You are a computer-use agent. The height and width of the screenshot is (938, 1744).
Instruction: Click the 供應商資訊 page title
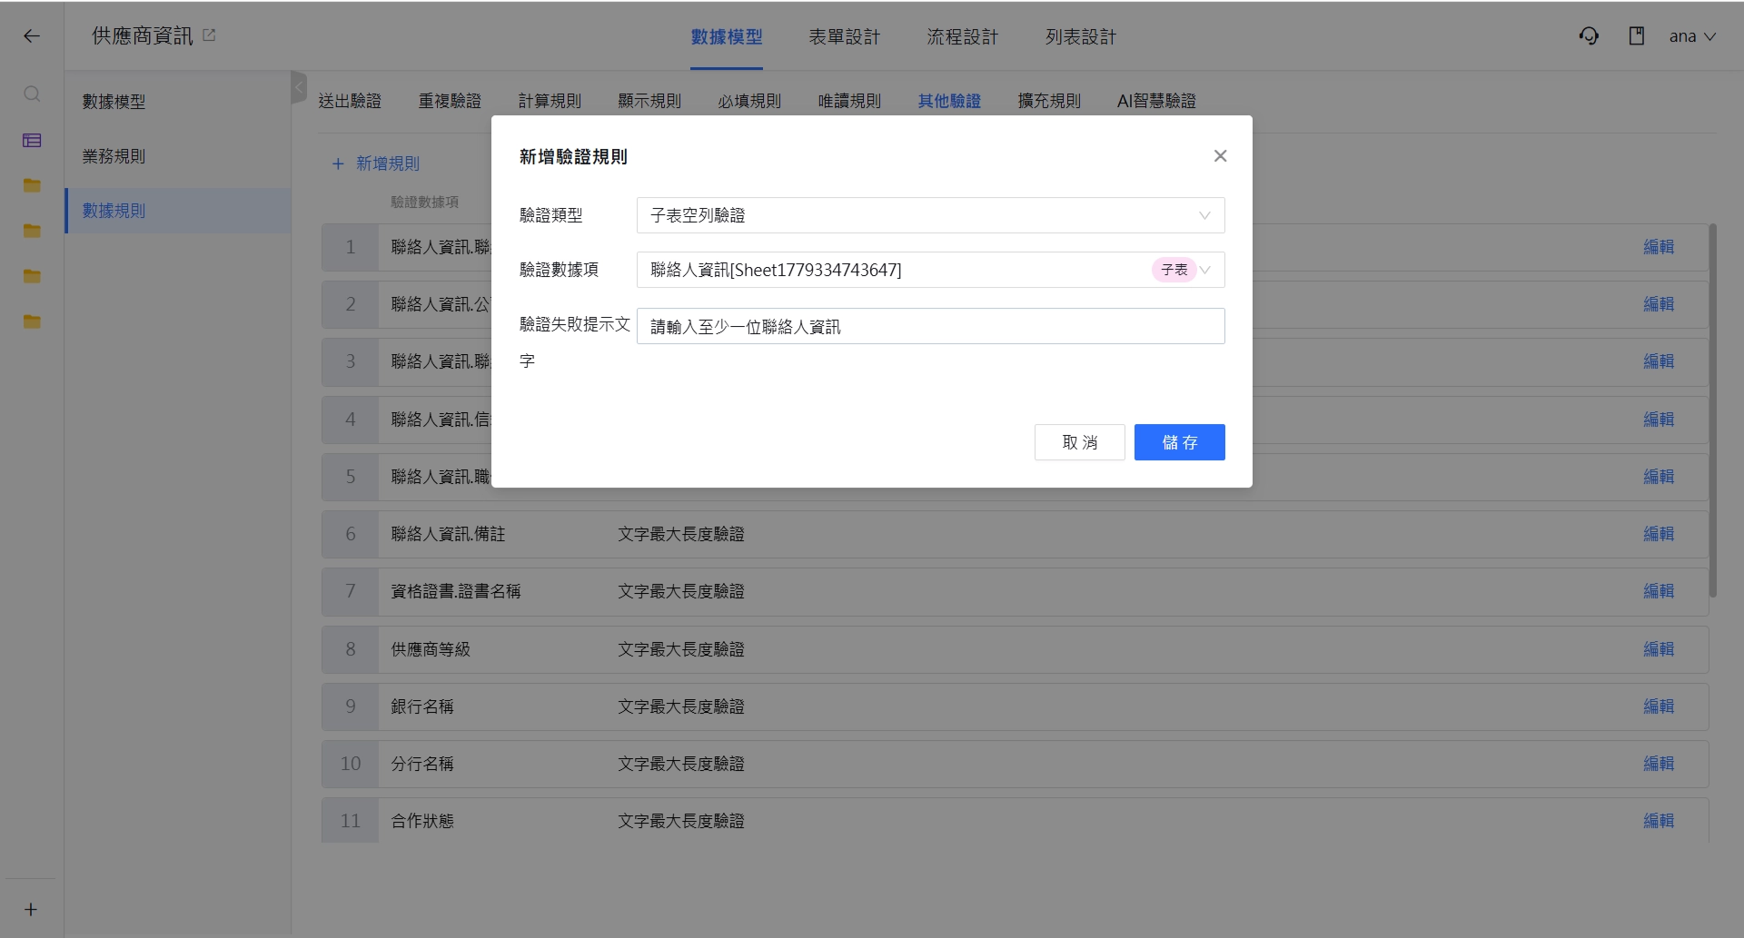(x=143, y=36)
